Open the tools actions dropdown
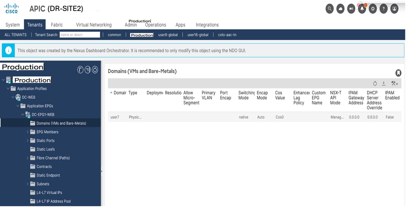406x210 pixels. point(395,83)
